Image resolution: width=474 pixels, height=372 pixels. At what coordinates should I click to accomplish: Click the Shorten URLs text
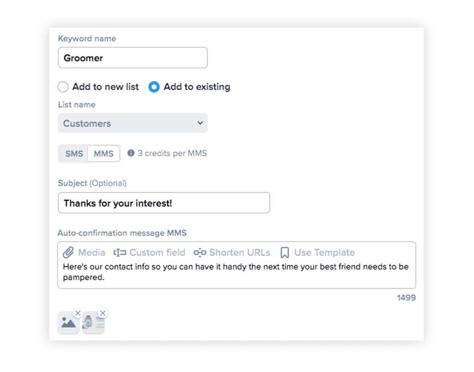pyautogui.click(x=239, y=253)
